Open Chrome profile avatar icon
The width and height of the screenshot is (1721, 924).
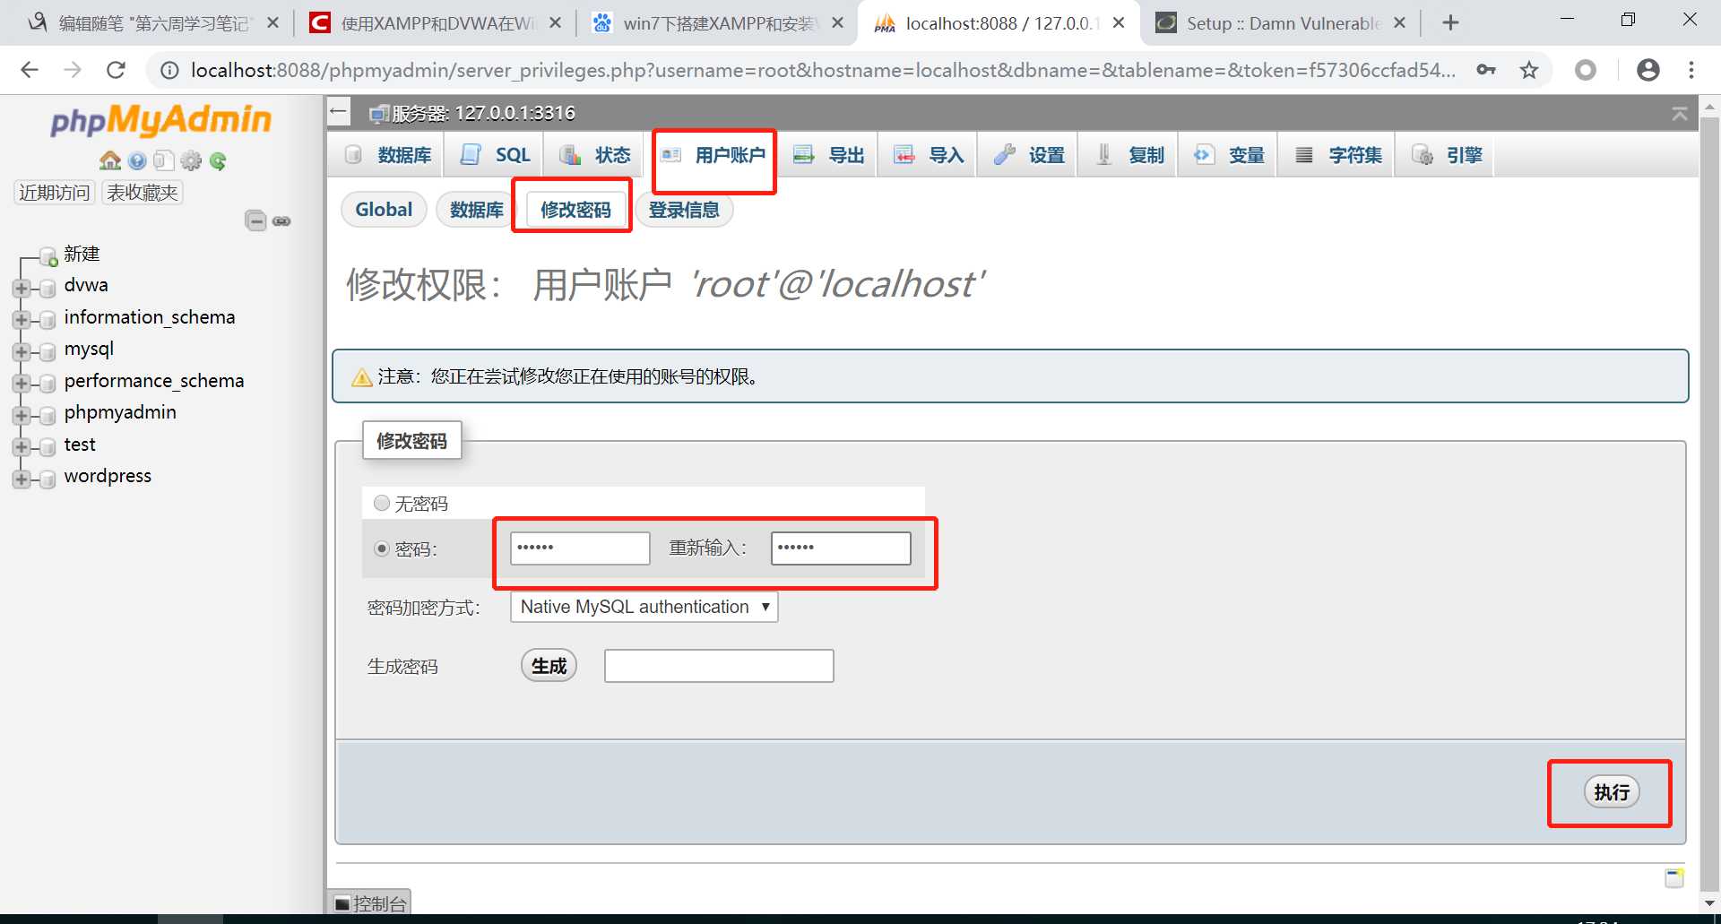tap(1648, 70)
